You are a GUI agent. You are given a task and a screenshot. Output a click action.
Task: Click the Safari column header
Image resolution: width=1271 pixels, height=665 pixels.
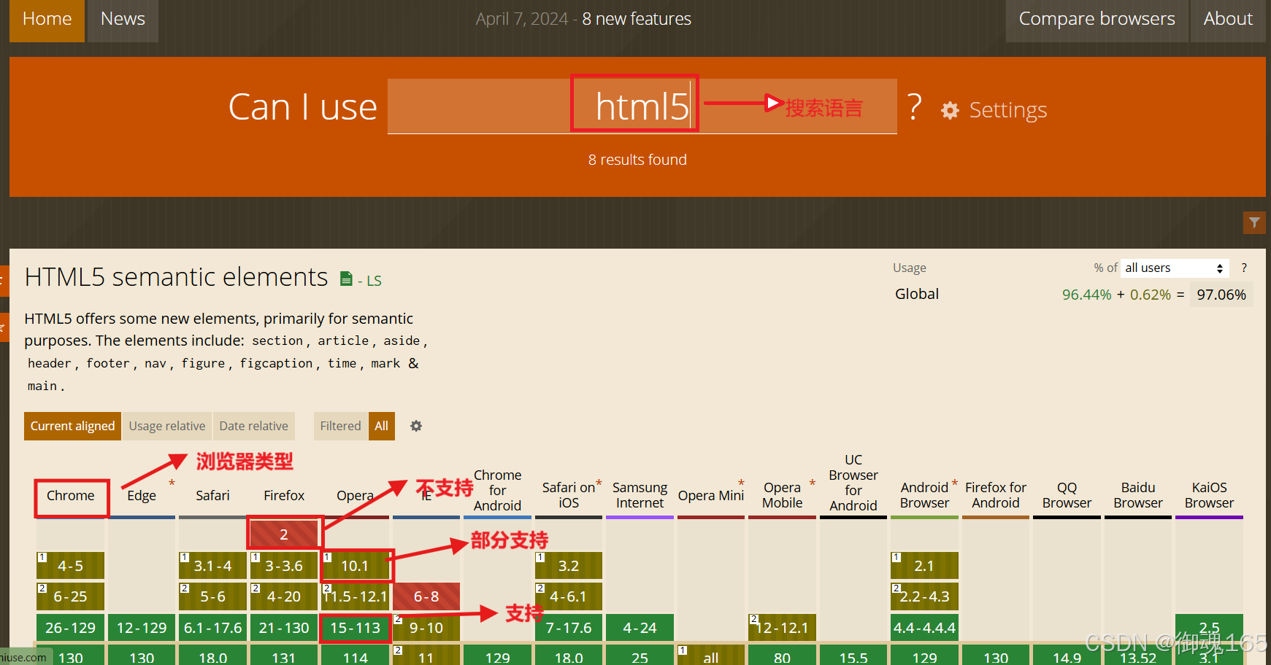coord(212,496)
